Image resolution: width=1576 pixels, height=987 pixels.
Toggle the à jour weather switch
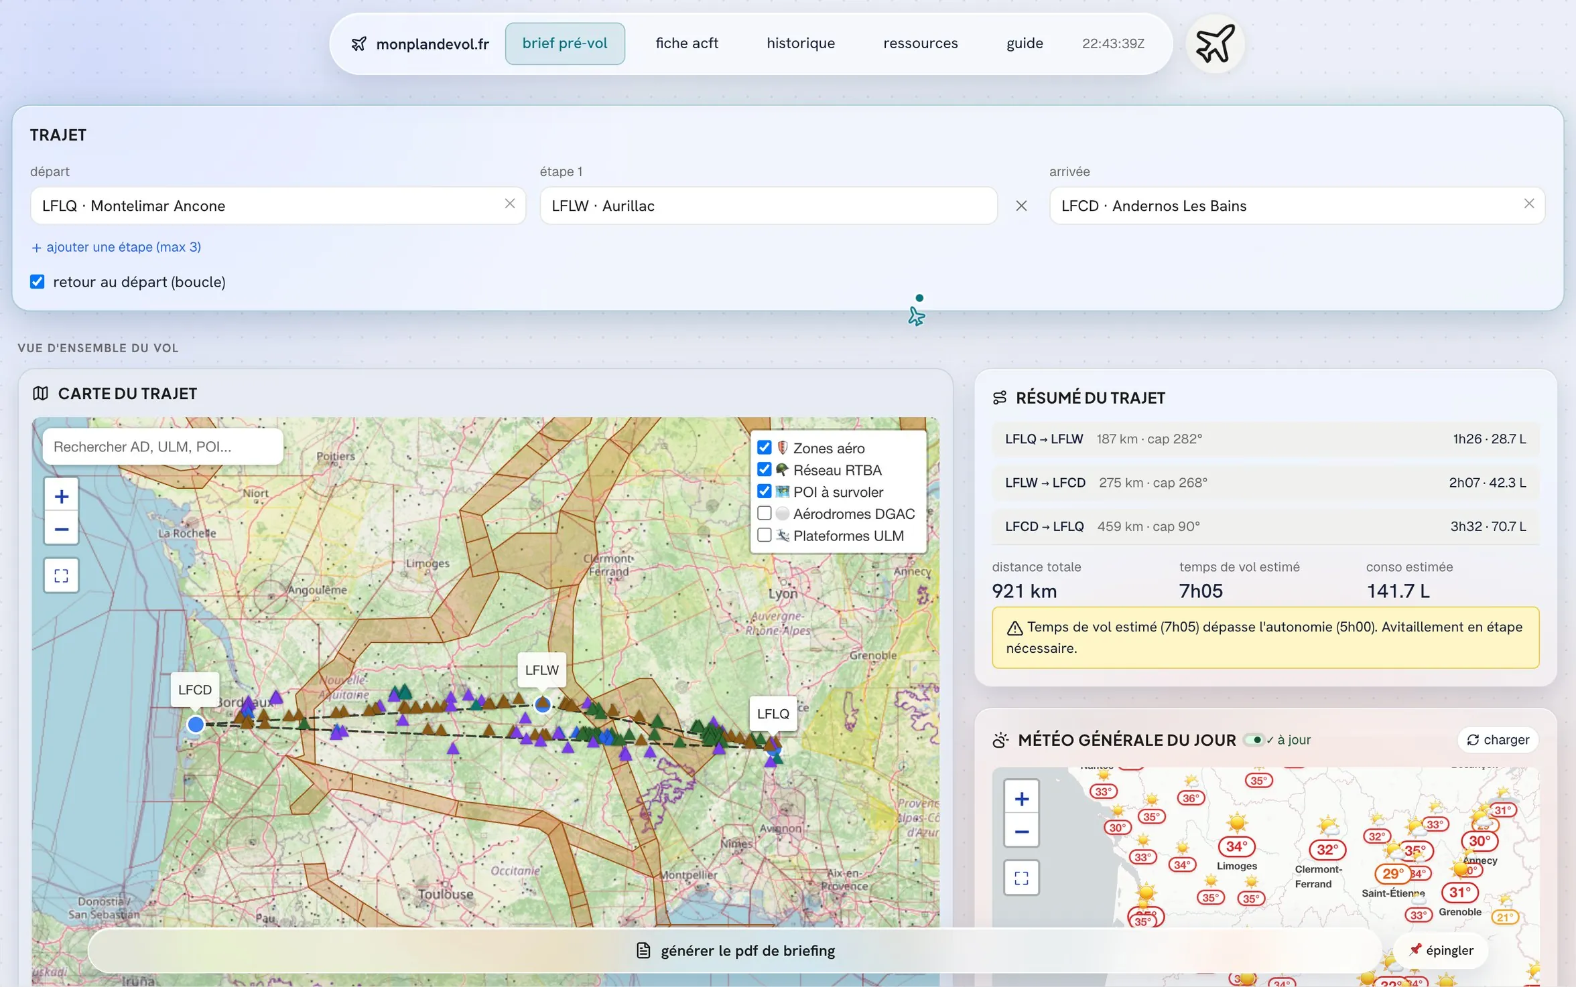click(x=1254, y=740)
